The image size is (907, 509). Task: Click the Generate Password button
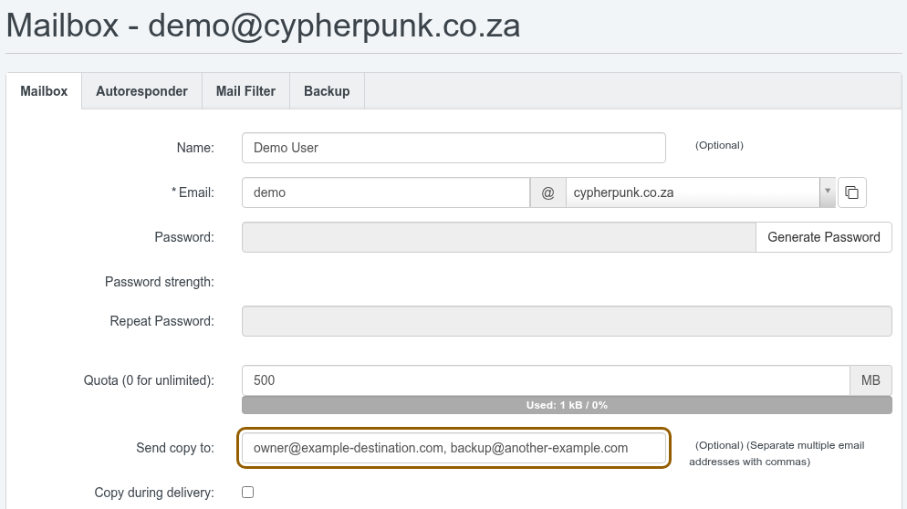pyautogui.click(x=824, y=237)
